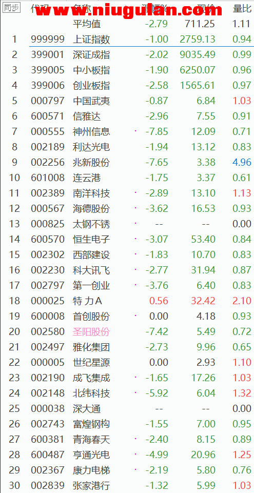The height and width of the screenshot is (493, 254).
Task: Select stock 中国武夷
Action: pos(91,101)
